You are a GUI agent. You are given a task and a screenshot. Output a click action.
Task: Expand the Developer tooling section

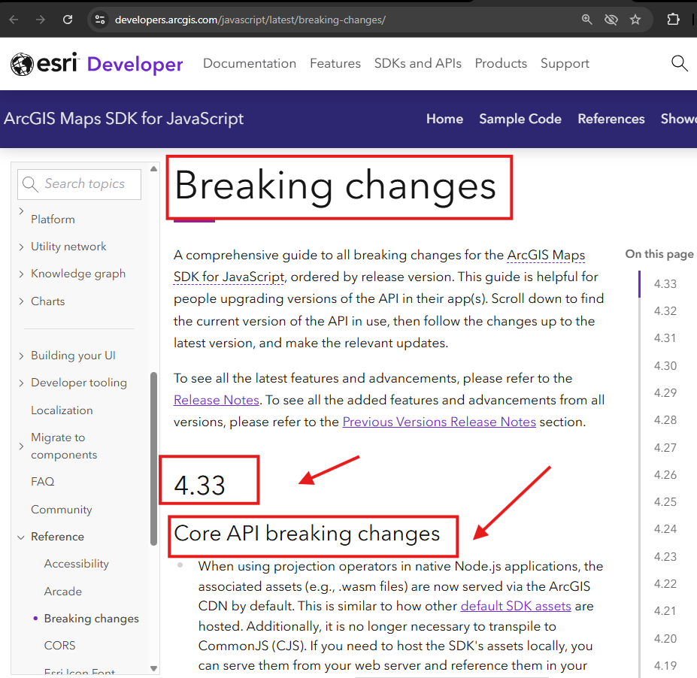coord(21,383)
